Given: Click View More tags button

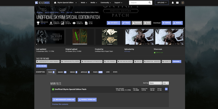Looking at the screenshot, I should (x=176, y=62).
